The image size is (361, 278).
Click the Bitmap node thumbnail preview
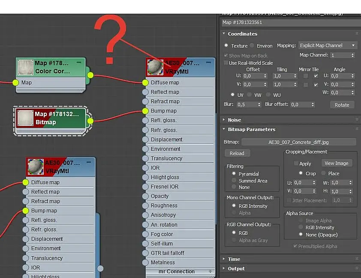[x=25, y=118]
